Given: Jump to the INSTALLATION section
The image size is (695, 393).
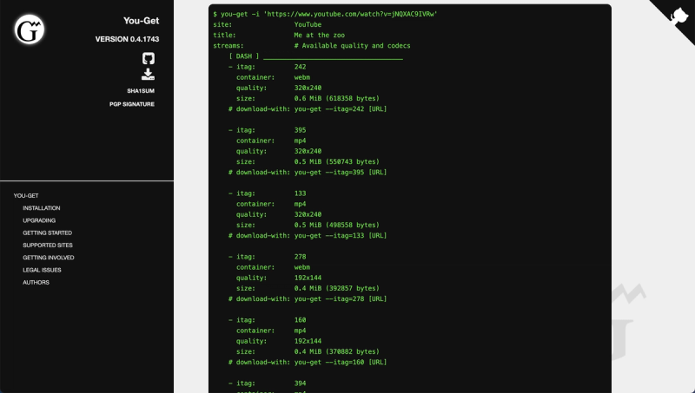Looking at the screenshot, I should 42,208.
